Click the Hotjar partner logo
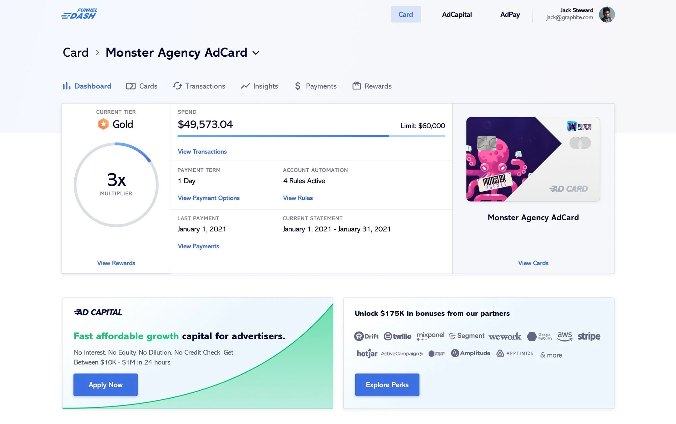The width and height of the screenshot is (676, 424). coord(367,354)
